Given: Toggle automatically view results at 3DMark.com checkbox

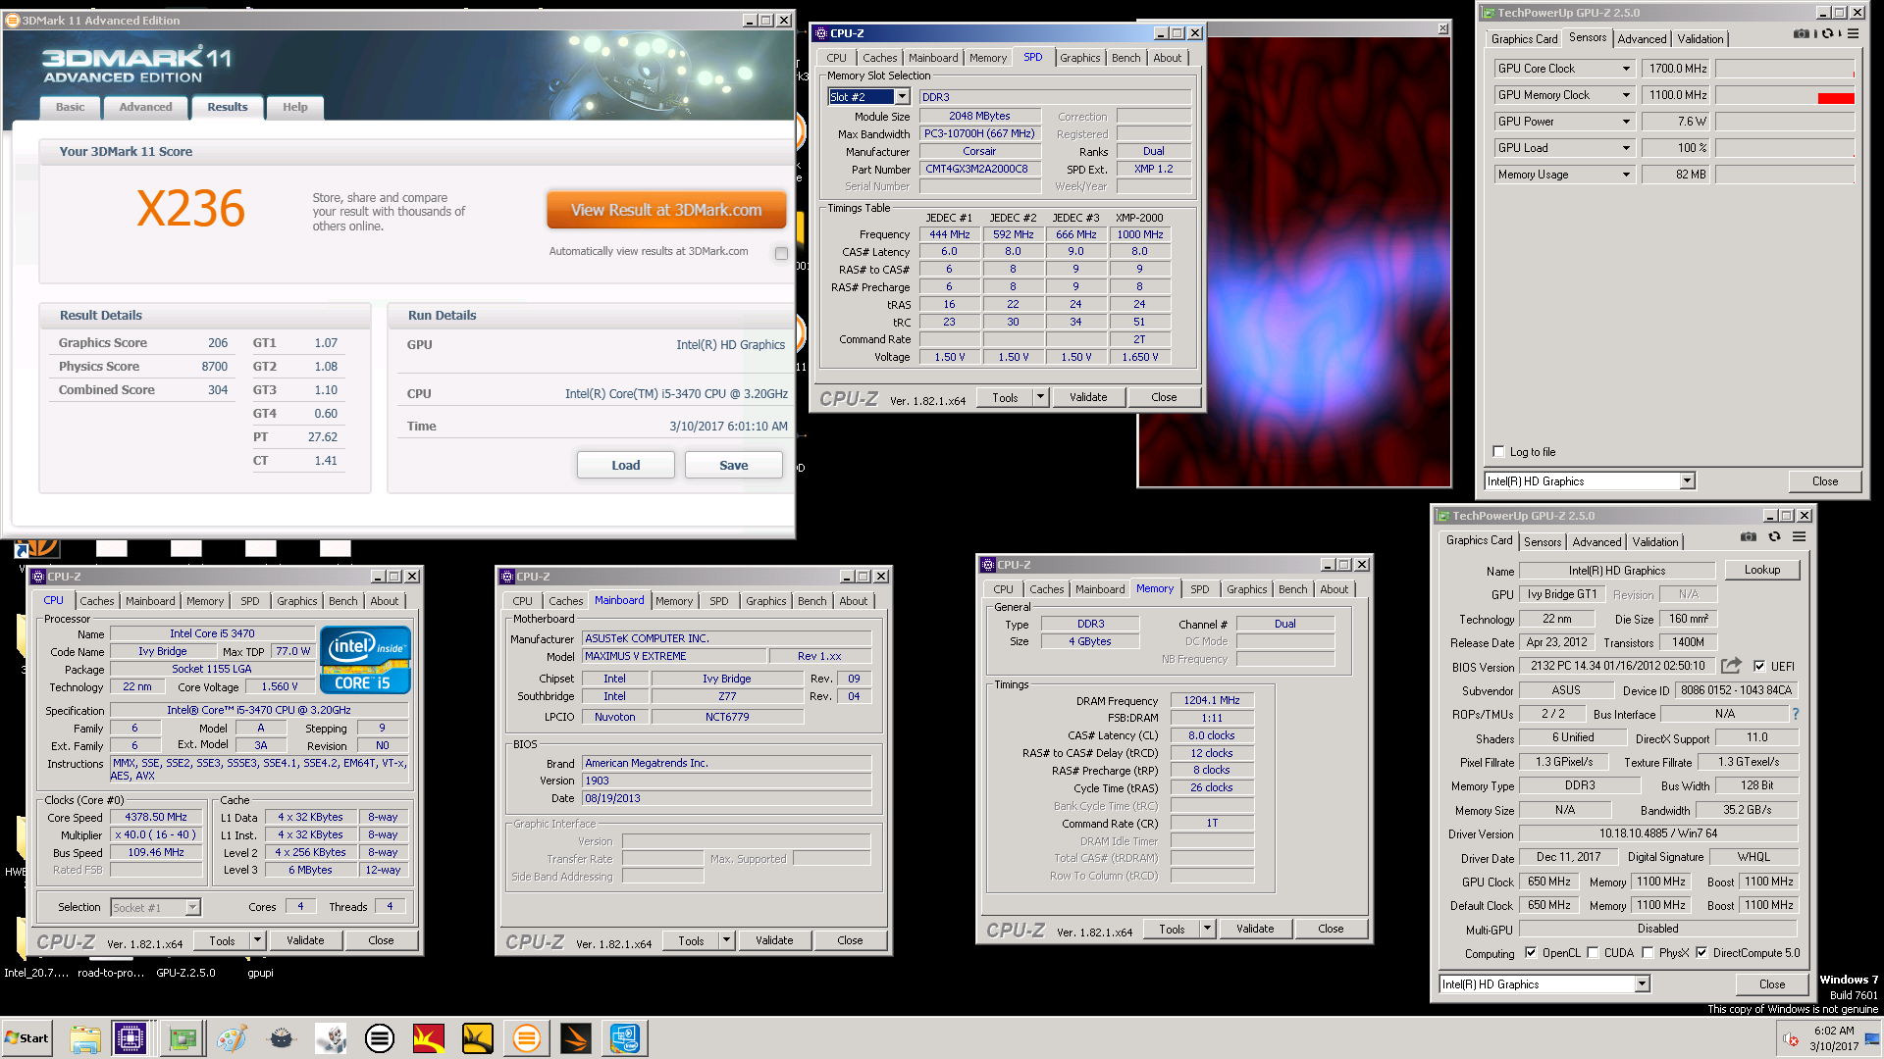Looking at the screenshot, I should [x=781, y=253].
